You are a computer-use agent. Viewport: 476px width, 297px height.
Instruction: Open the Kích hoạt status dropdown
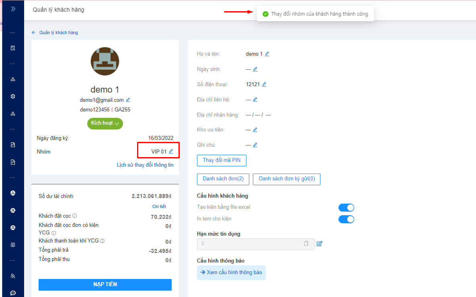pos(105,123)
